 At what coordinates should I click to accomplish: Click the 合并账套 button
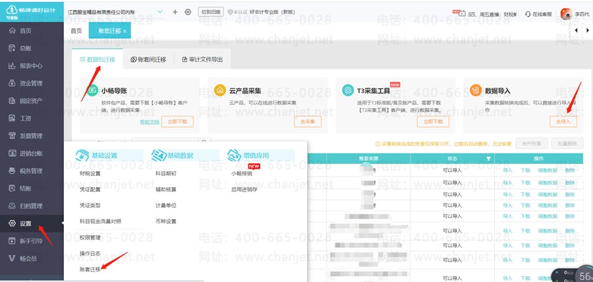[531, 143]
